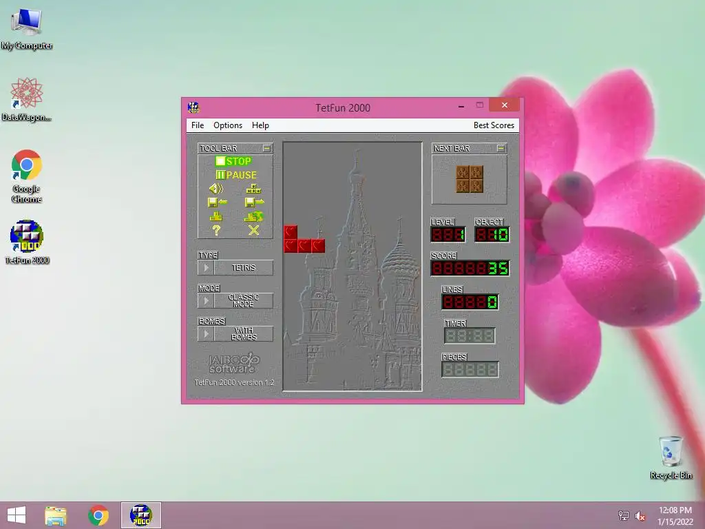Image resolution: width=705 pixels, height=529 pixels.
Task: Click the LINES counter display
Action: coord(470,302)
